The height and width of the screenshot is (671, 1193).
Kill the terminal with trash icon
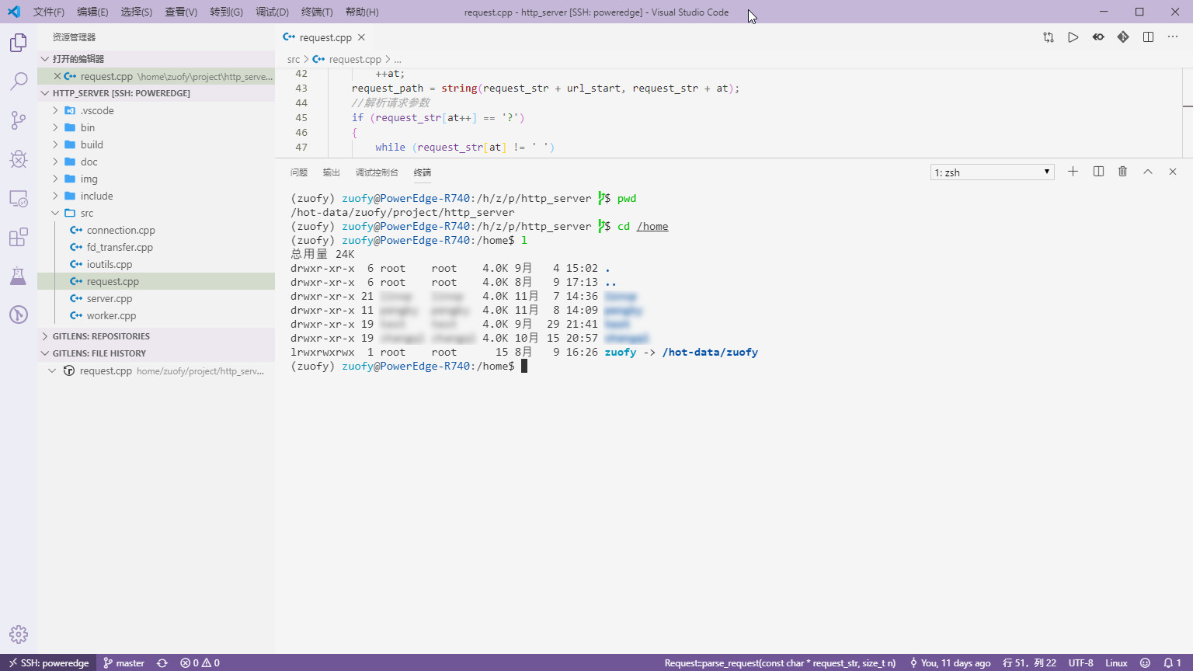click(1122, 172)
